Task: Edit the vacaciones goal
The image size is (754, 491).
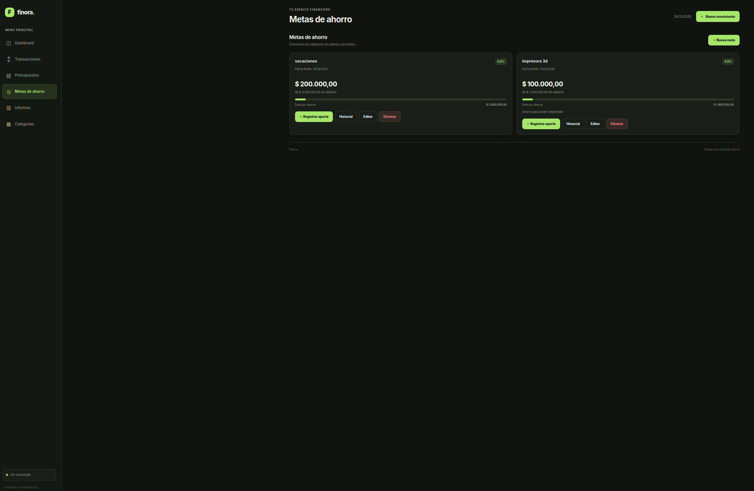Action: [368, 117]
